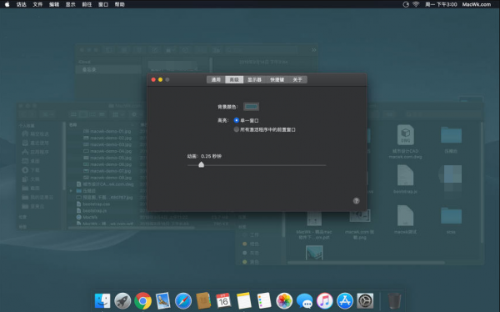
Task: Open the 显示 menu
Action: coord(71,4)
